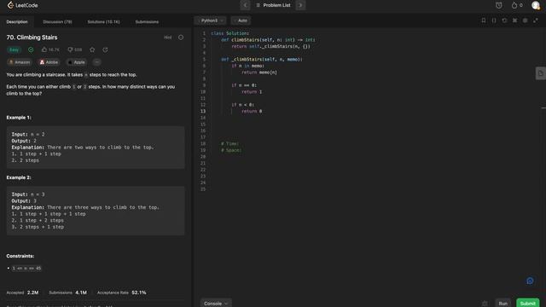Select the Apple company tag

pos(77,62)
